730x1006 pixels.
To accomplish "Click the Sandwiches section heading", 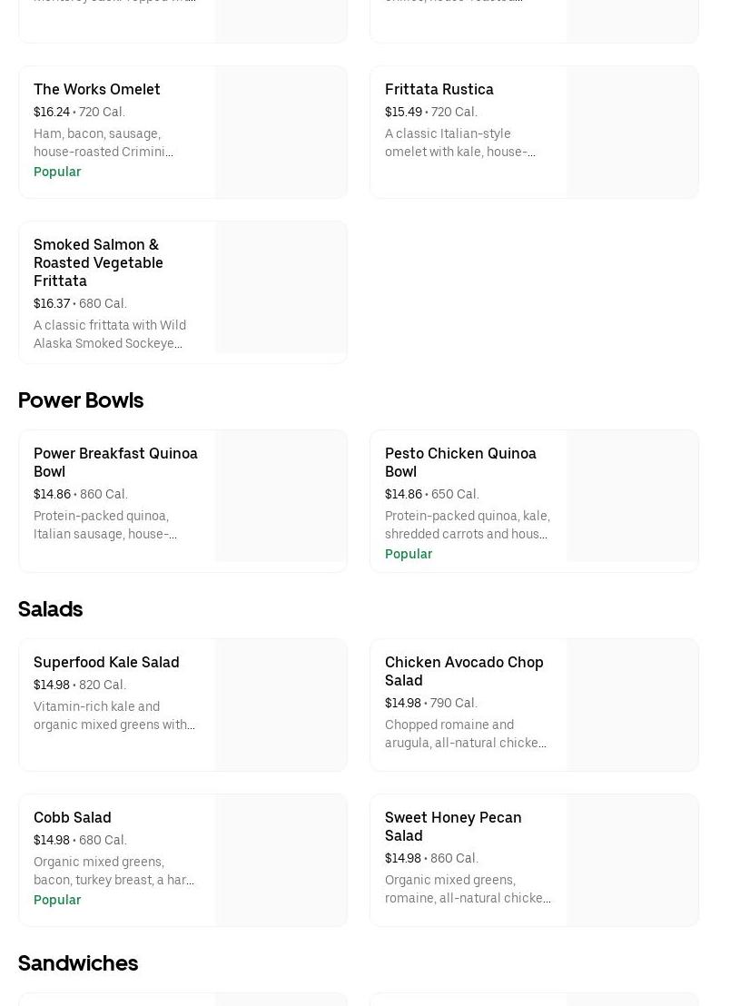I will [78, 963].
